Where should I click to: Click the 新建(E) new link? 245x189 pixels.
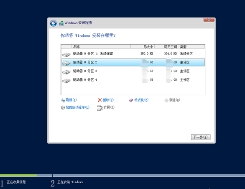tap(174, 100)
